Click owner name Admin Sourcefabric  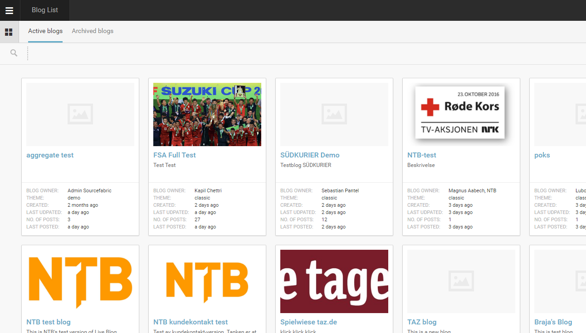pyautogui.click(x=89, y=190)
